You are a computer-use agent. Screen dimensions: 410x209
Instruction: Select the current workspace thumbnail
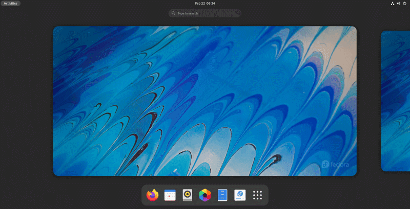pyautogui.click(x=205, y=101)
